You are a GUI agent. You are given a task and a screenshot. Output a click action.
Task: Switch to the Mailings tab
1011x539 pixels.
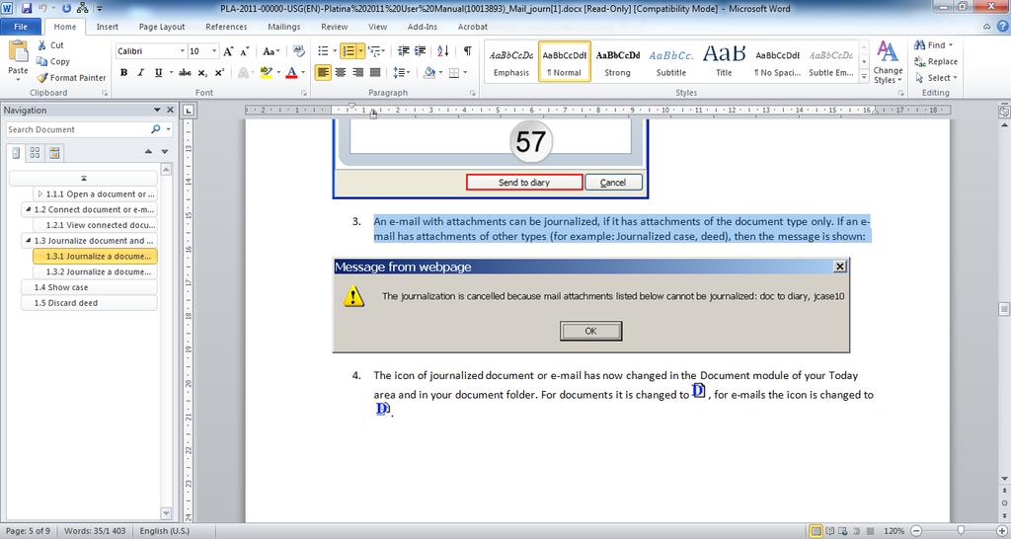click(x=284, y=27)
